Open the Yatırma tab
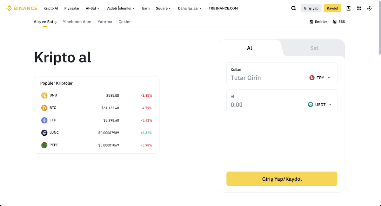Image resolution: width=381 pixels, height=206 pixels. click(105, 22)
